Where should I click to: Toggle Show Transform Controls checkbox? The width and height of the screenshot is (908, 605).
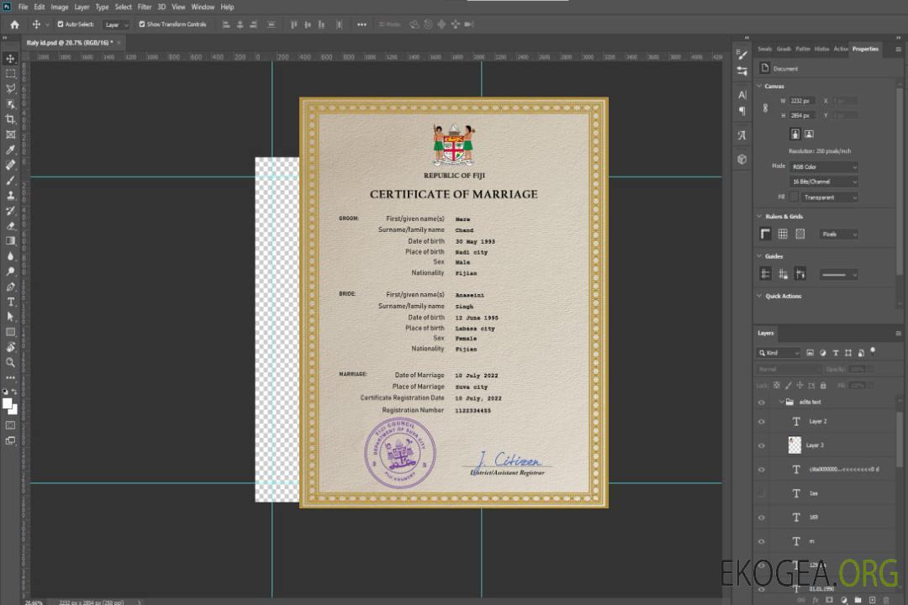(142, 24)
